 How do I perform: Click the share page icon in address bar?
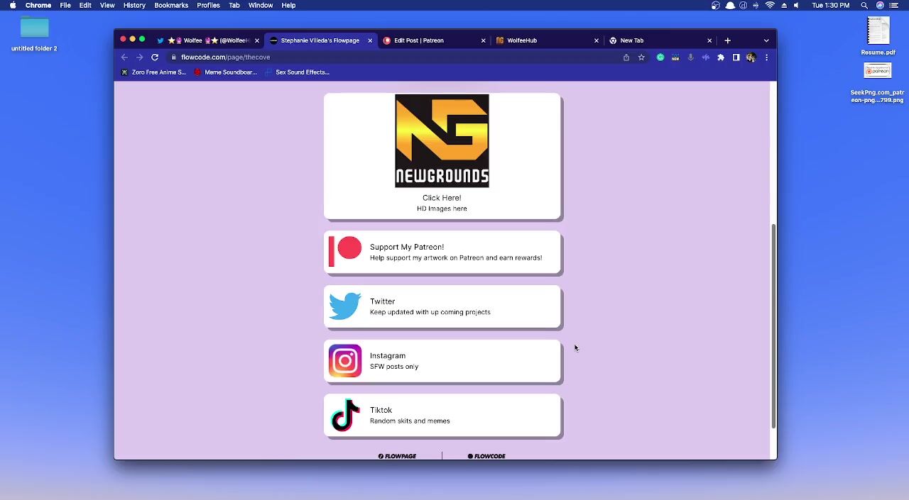(x=626, y=57)
